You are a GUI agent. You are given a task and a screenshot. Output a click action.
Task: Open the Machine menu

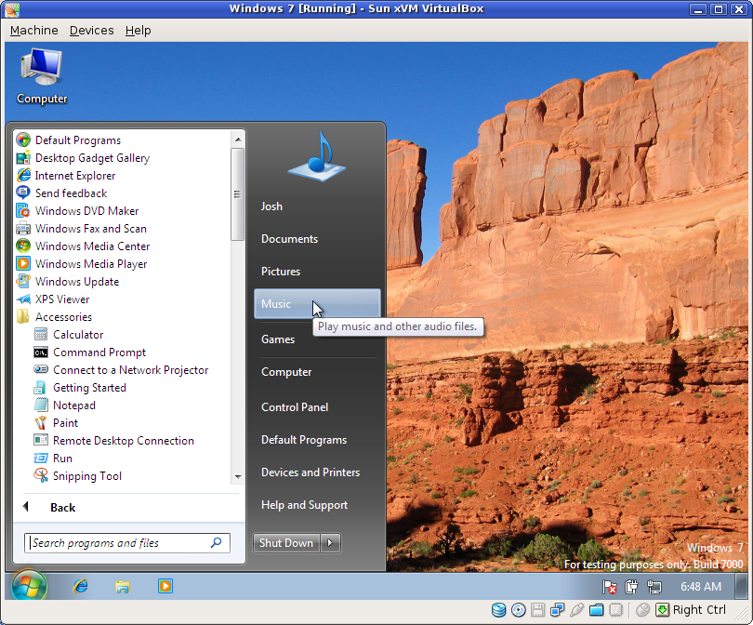click(x=33, y=30)
